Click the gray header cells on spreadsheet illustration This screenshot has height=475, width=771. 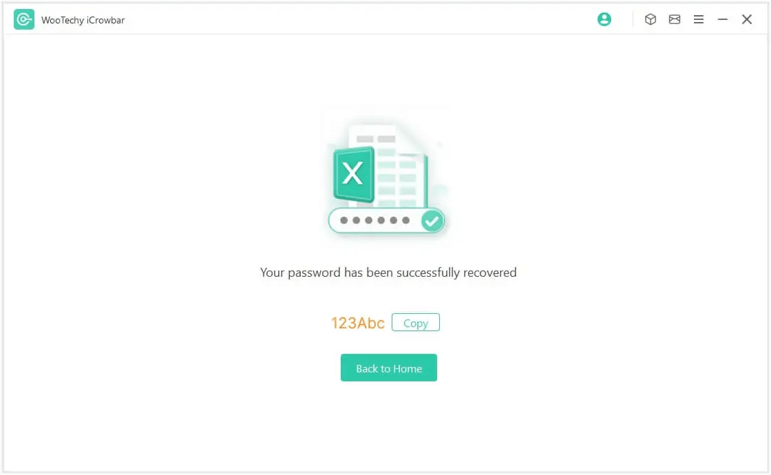pyautogui.click(x=376, y=139)
